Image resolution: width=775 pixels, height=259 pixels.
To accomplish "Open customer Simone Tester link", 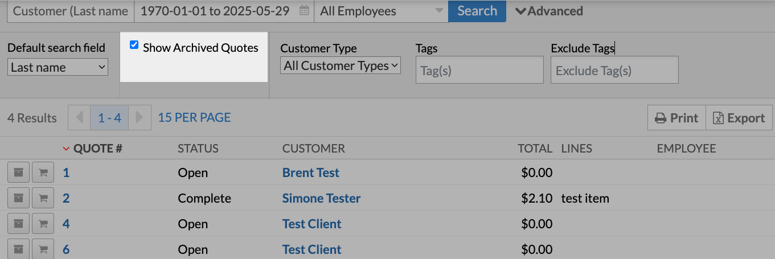I will (321, 198).
